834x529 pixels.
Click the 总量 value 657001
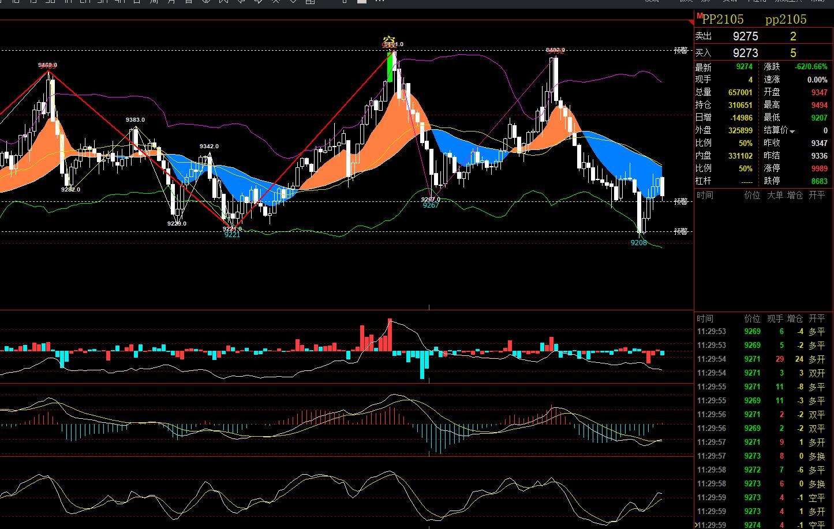740,92
